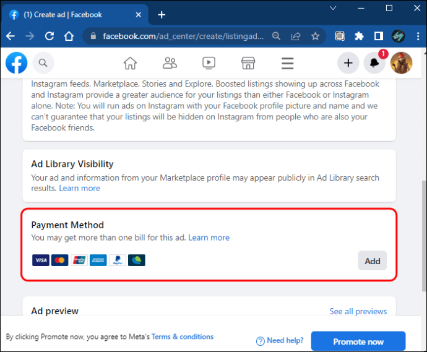The image size is (427, 352).
Task: Open Facebook search
Action: 43,63
